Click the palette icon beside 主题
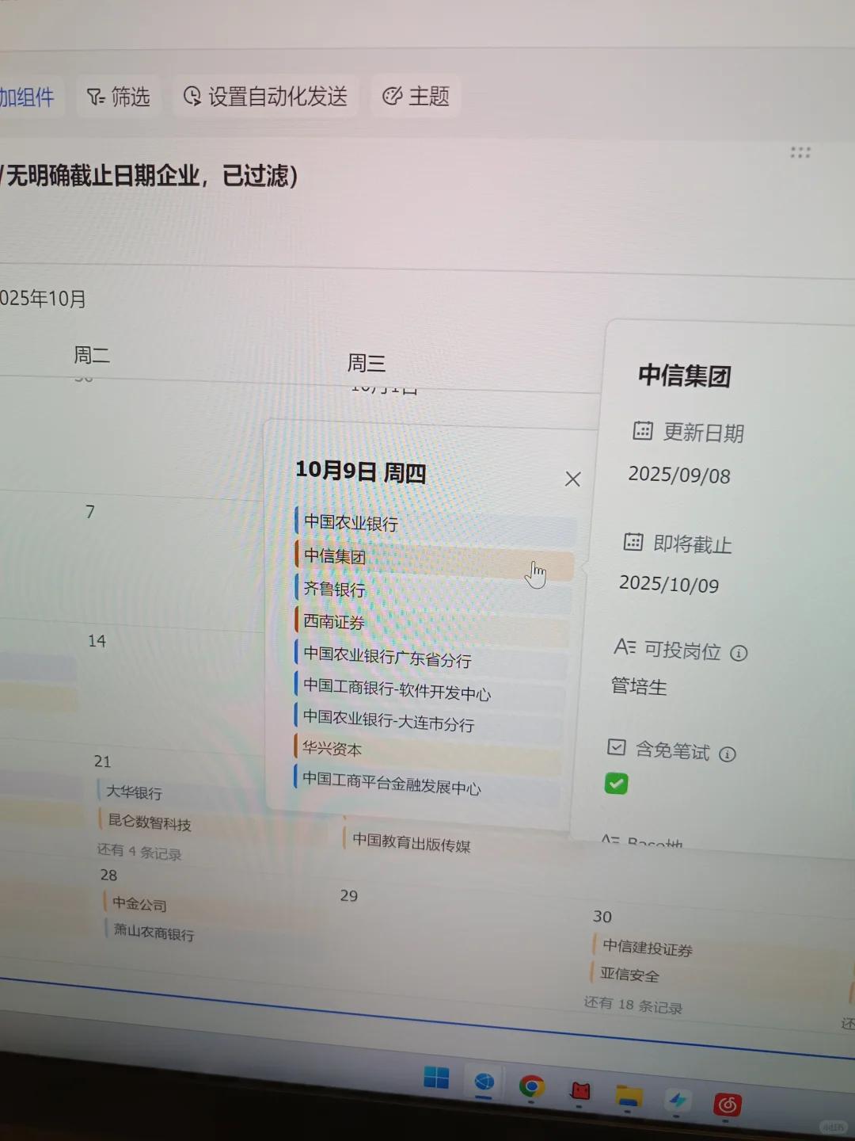The image size is (855, 1141). coord(392,97)
